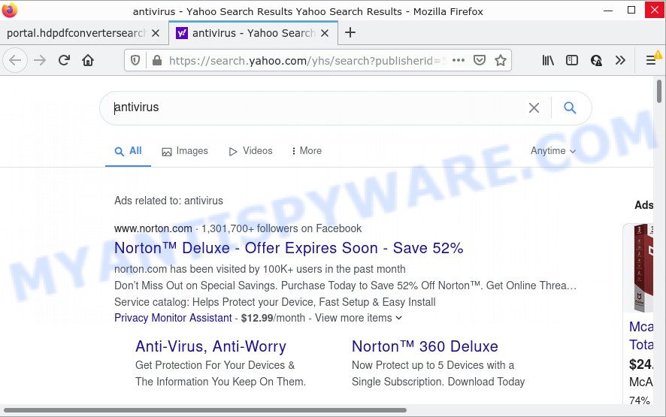Bookmark this page with the star
This screenshot has height=417, width=666.
pyautogui.click(x=501, y=60)
